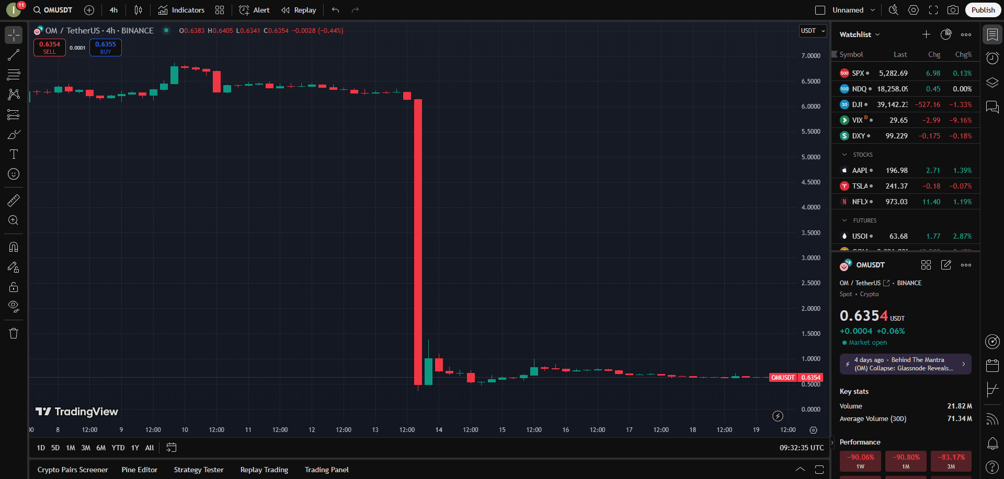Toggle stay in drawing mode
Image resolution: width=1004 pixels, height=479 pixels.
click(14, 267)
